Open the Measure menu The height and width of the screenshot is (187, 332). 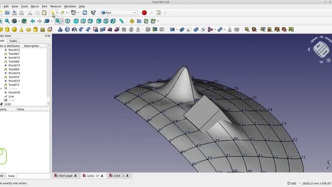pyautogui.click(x=56, y=6)
